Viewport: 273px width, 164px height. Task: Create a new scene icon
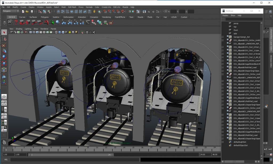click(x=23, y=11)
